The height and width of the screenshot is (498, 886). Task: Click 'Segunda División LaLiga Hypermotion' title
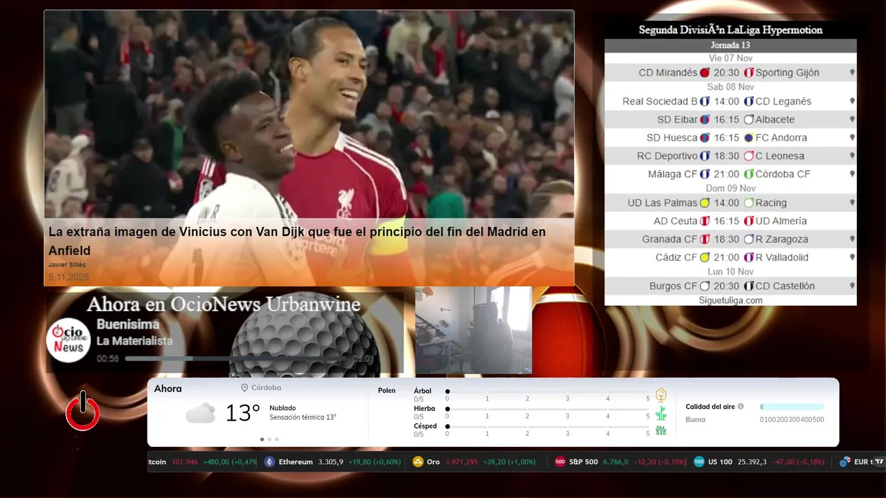point(730,30)
